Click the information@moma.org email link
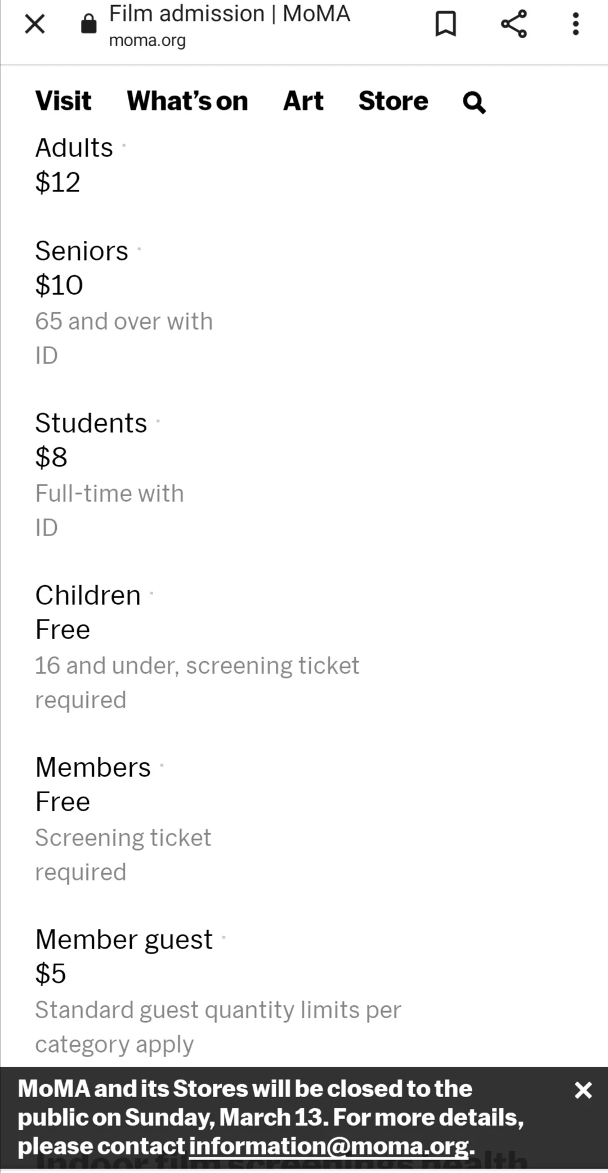This screenshot has height=1173, width=608. click(329, 1146)
